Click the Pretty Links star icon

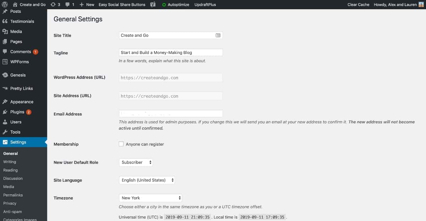(x=5, y=88)
